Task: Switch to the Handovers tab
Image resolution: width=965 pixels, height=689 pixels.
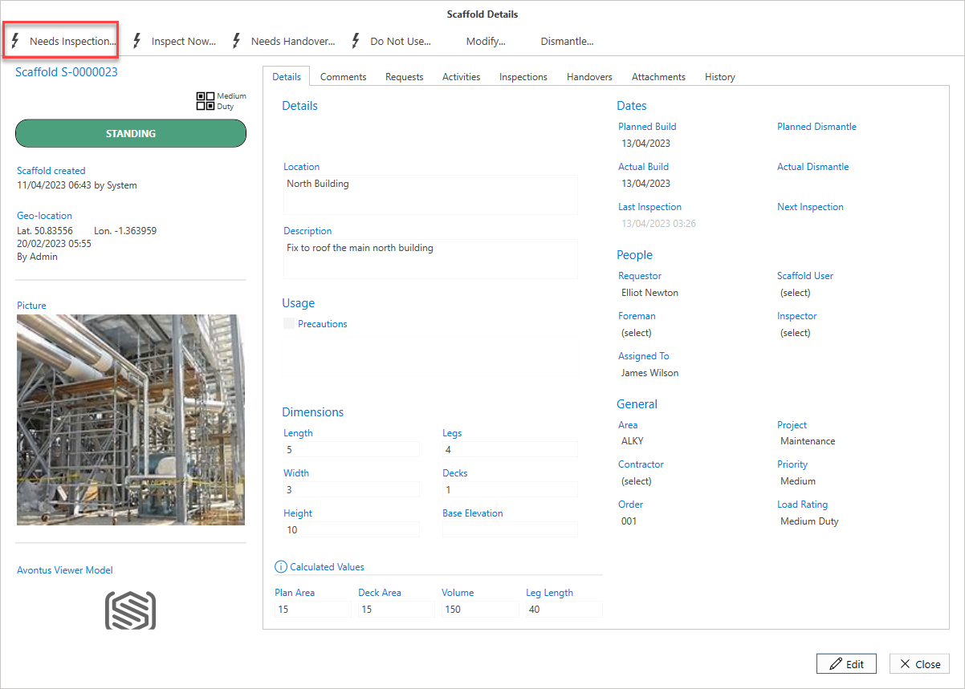Action: pos(589,77)
